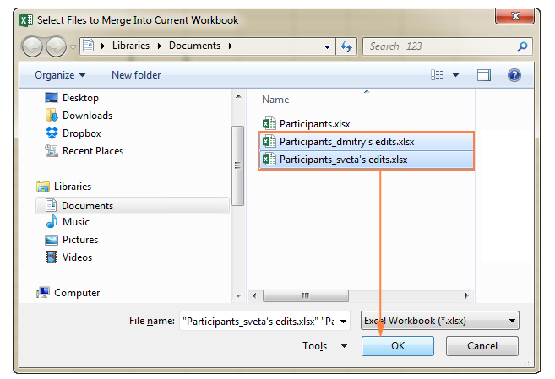Click the search magnifier icon

(522, 46)
